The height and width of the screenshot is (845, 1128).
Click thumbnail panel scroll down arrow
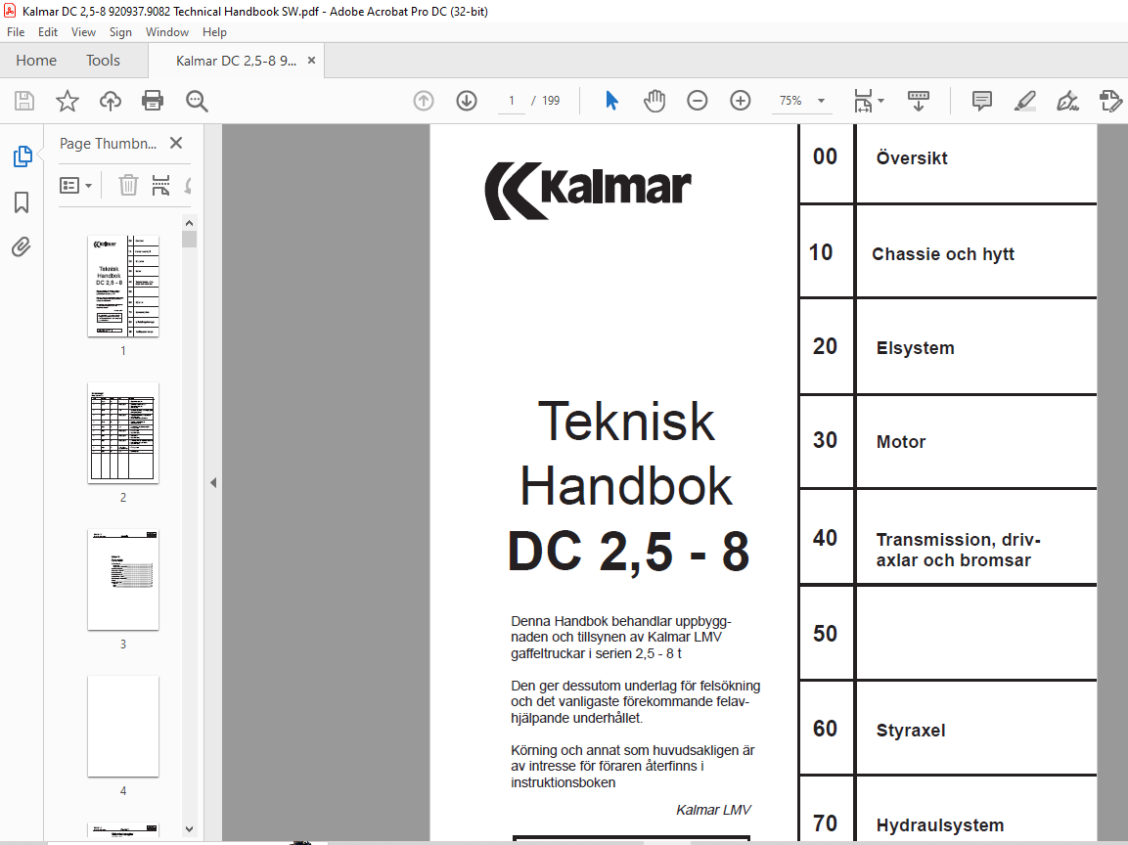click(x=189, y=828)
